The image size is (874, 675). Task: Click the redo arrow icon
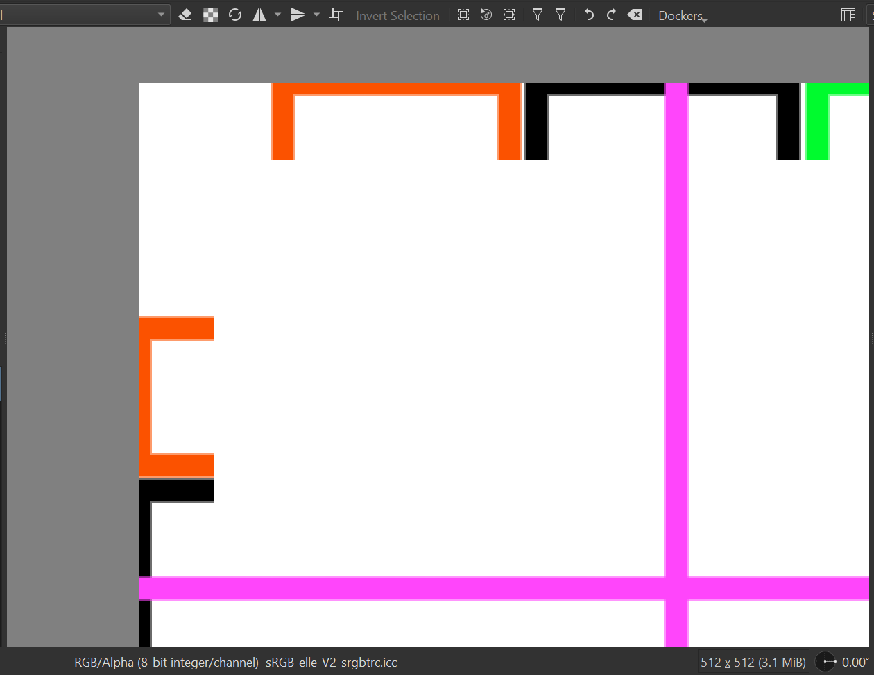(611, 15)
